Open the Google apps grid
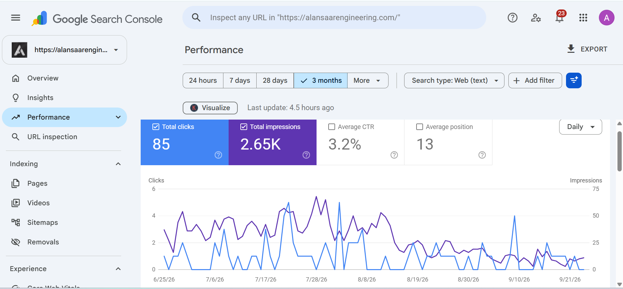Screen dimensions: 623x289 (x=583, y=18)
